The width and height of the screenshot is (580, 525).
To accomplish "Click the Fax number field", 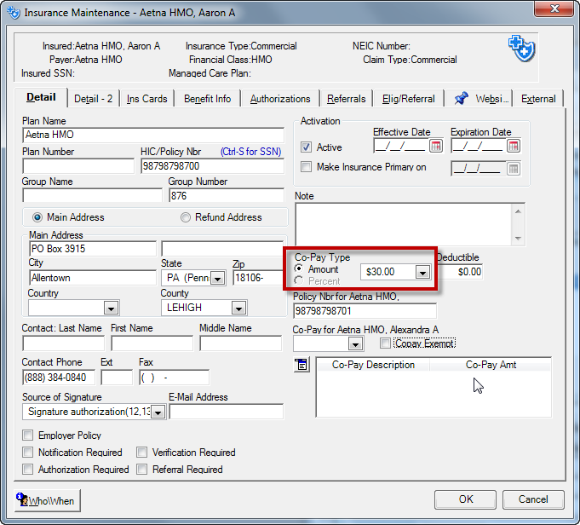I will [175, 378].
